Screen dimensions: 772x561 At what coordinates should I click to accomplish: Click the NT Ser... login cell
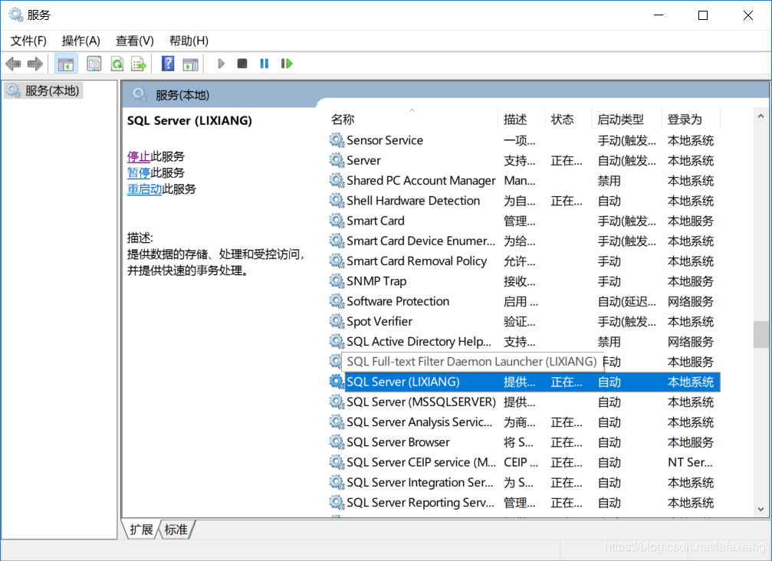[690, 462]
